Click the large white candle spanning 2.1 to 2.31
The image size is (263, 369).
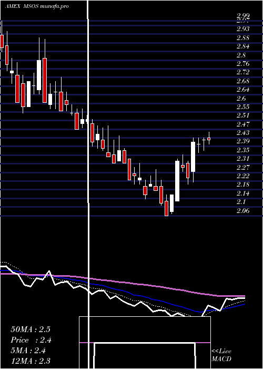pyautogui.click(x=177, y=181)
